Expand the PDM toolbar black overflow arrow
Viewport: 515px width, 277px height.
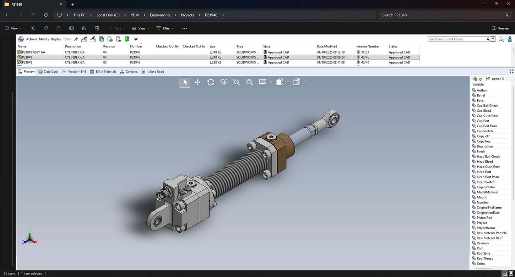point(136,39)
